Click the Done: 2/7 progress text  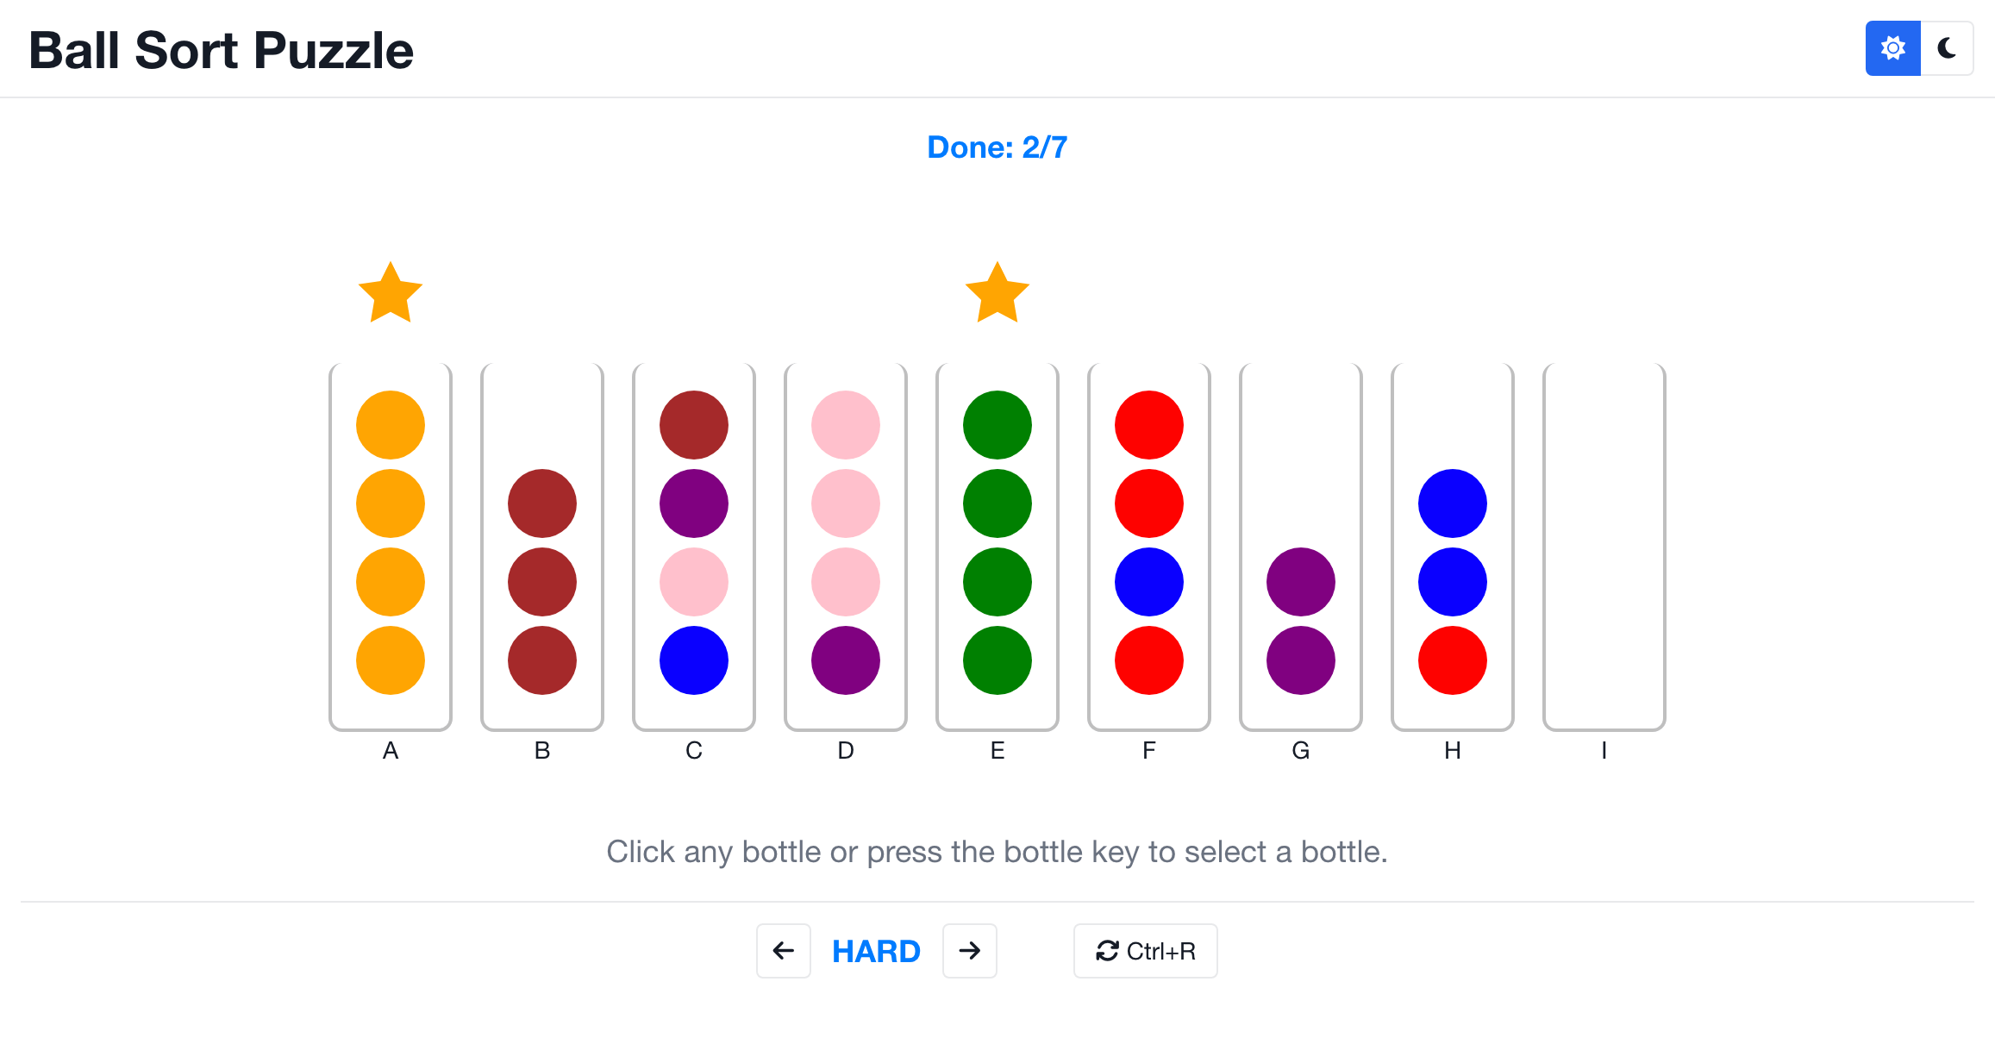(x=997, y=147)
